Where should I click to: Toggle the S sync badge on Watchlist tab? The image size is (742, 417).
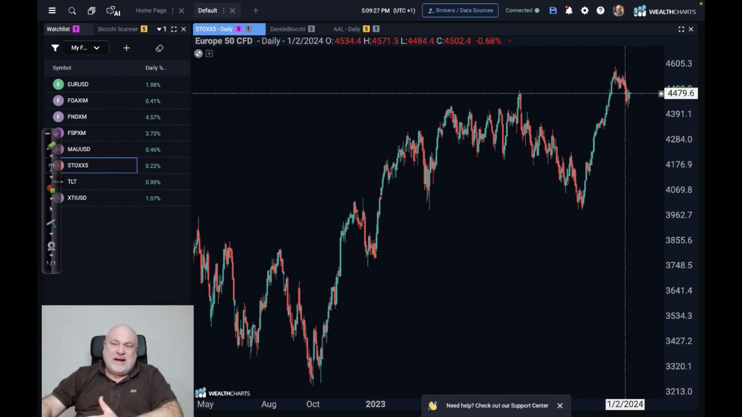pos(76,29)
